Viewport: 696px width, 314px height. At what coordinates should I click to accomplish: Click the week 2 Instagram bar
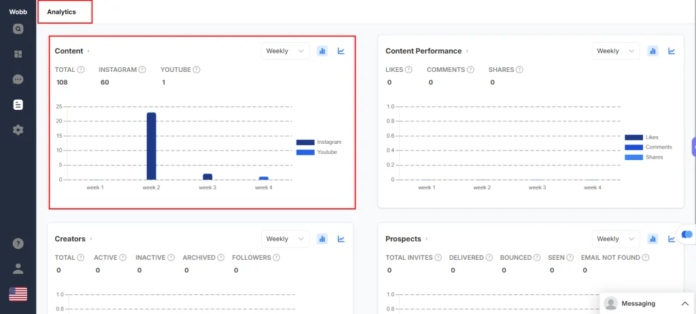[151, 146]
